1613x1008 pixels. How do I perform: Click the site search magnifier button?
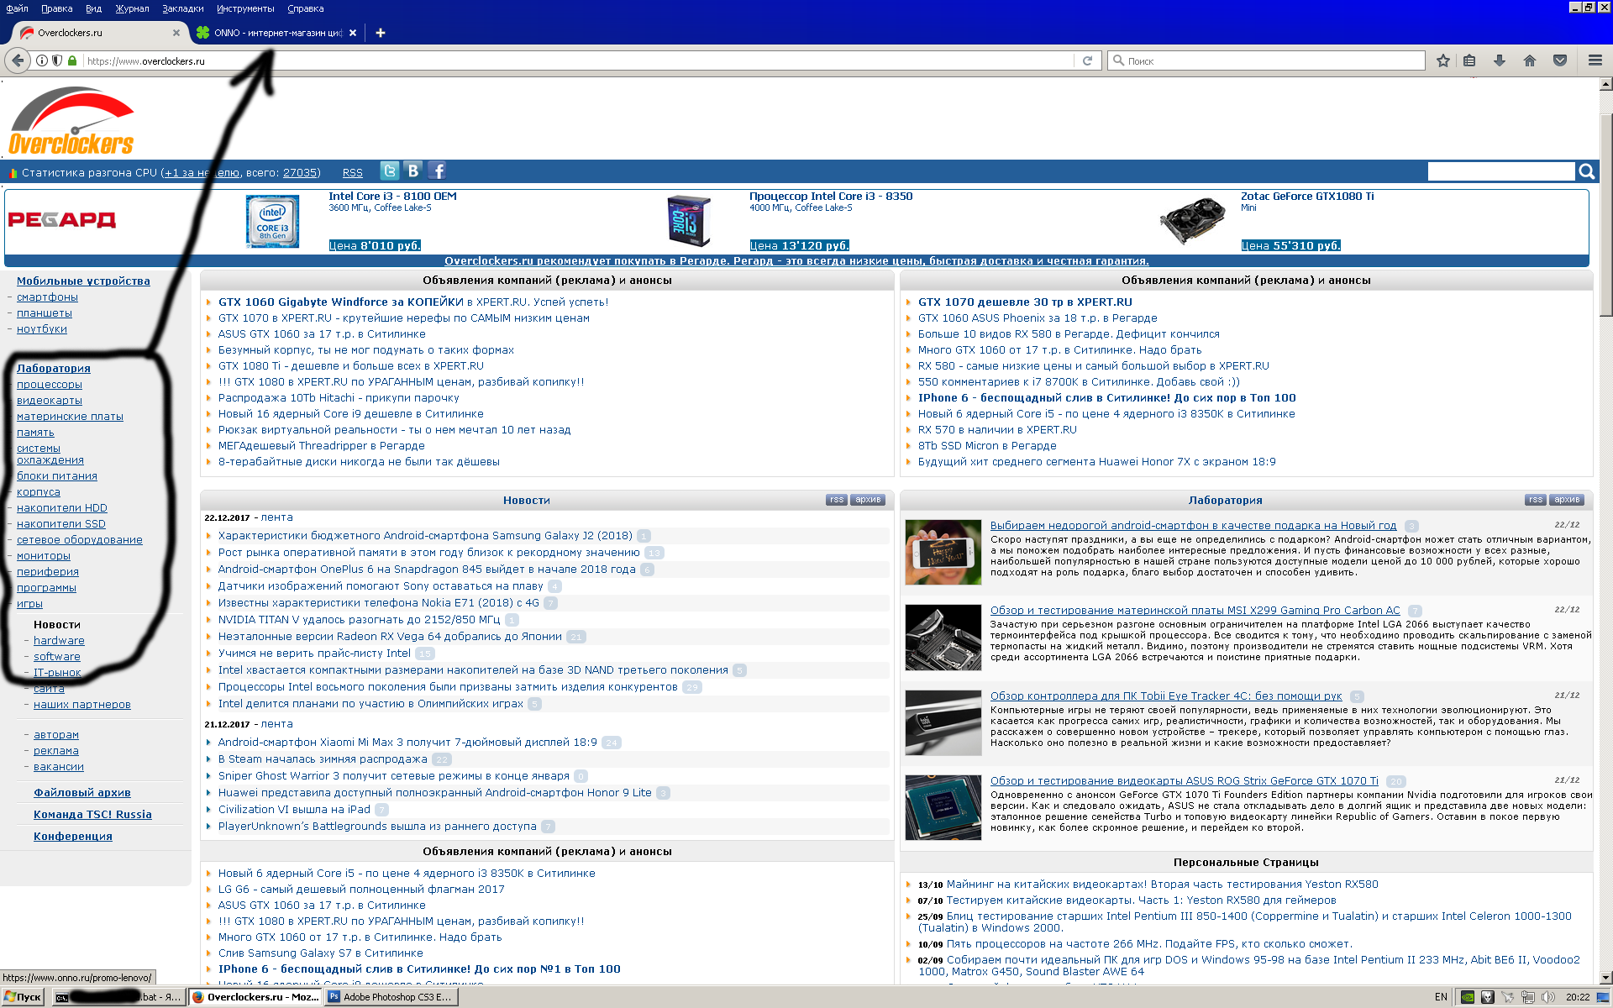(1586, 171)
